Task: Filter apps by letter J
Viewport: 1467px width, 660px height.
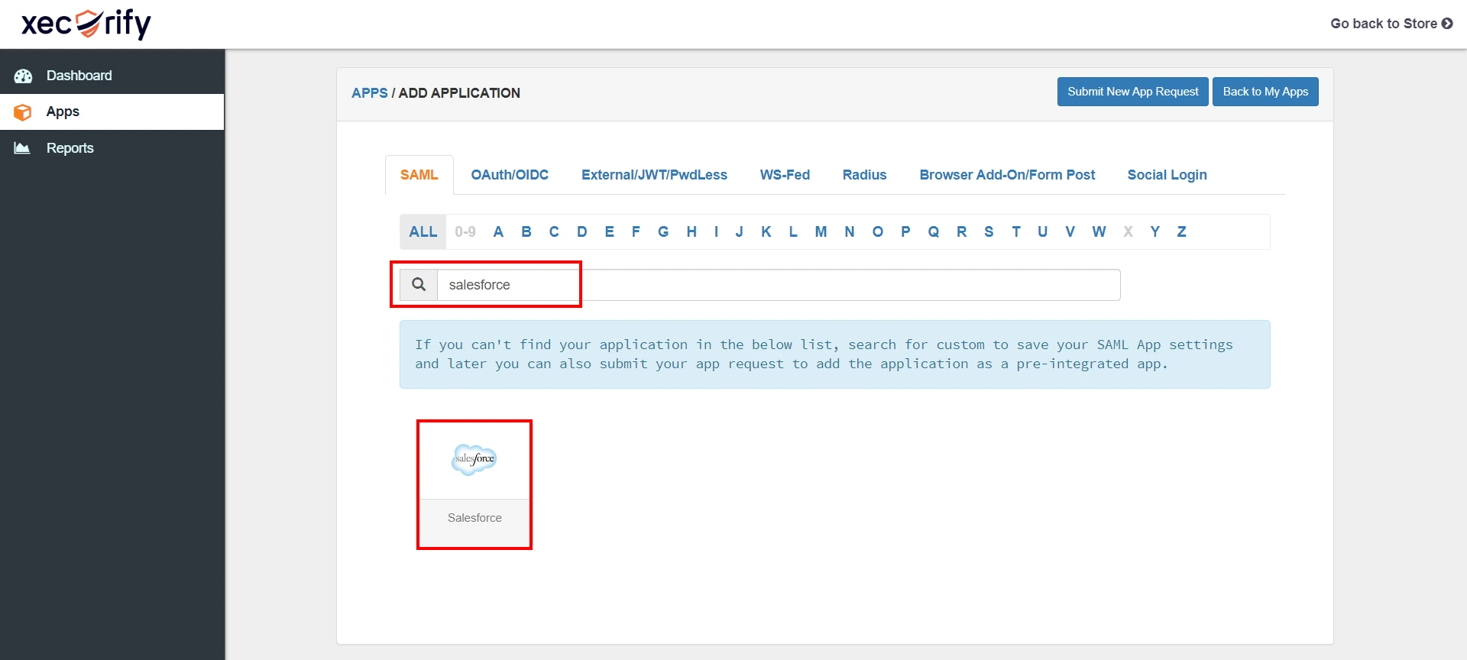Action: [x=740, y=231]
